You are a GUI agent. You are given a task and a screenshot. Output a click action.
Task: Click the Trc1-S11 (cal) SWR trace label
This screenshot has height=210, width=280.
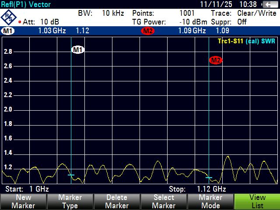(x=246, y=41)
